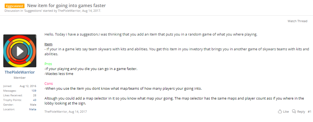The height and width of the screenshot is (122, 313).
Task: Click the Like text link
Action: pos(286,112)
